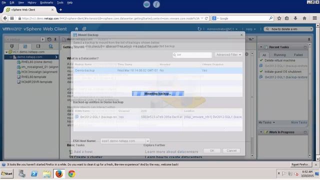Click the Reset Firefox button
Image resolution: width=320 pixels, height=180 pixels.
pyautogui.click(x=301, y=164)
